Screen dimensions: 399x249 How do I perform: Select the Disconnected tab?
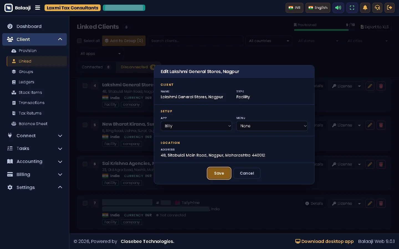[x=138, y=67]
